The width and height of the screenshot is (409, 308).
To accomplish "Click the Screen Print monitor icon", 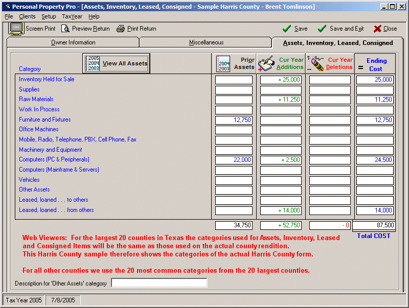I will pyautogui.click(x=16, y=29).
